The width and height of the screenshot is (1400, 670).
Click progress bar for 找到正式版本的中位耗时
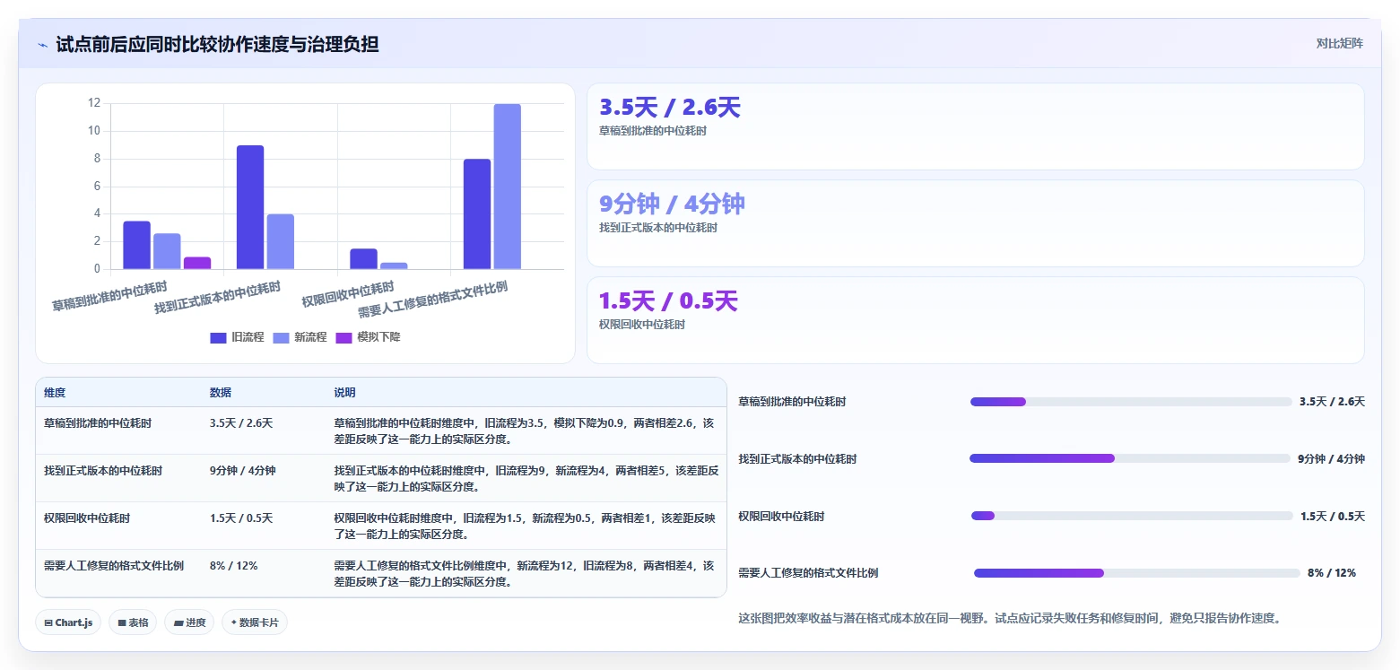pos(1130,458)
